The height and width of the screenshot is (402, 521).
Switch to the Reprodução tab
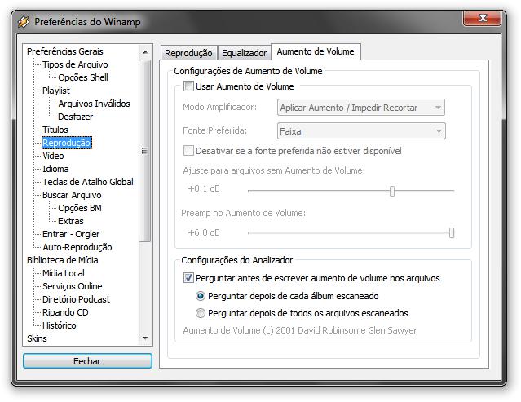[188, 53]
